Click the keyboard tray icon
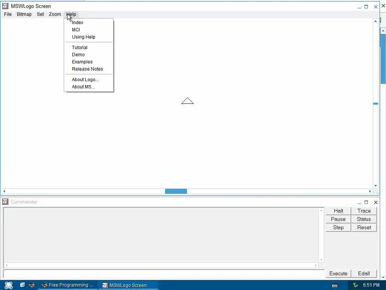Image resolution: width=386 pixels, height=290 pixels. click(x=335, y=285)
